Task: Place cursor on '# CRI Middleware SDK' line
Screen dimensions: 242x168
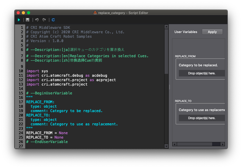Action: click(x=48, y=28)
